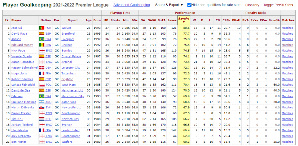The width and height of the screenshot is (298, 146).
Task: Click Slovakia flag for Martin Dúbravka
Action: tap(42, 108)
